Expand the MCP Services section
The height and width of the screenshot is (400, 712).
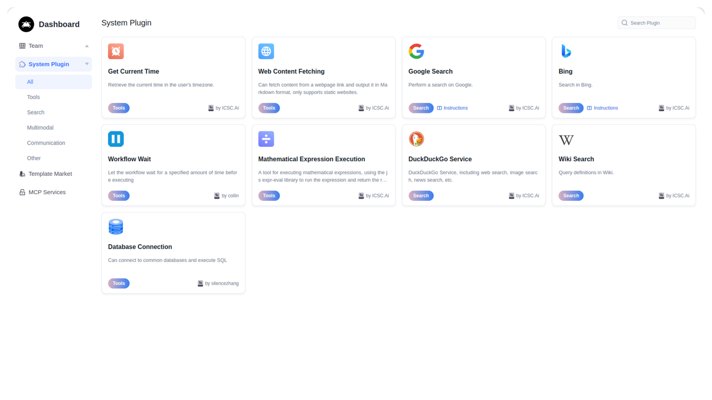(x=46, y=192)
